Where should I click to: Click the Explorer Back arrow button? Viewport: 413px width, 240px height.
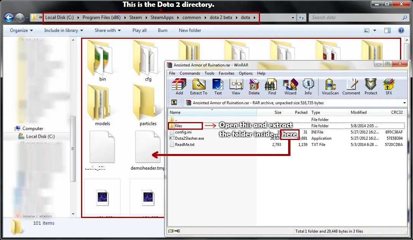pos(9,17)
